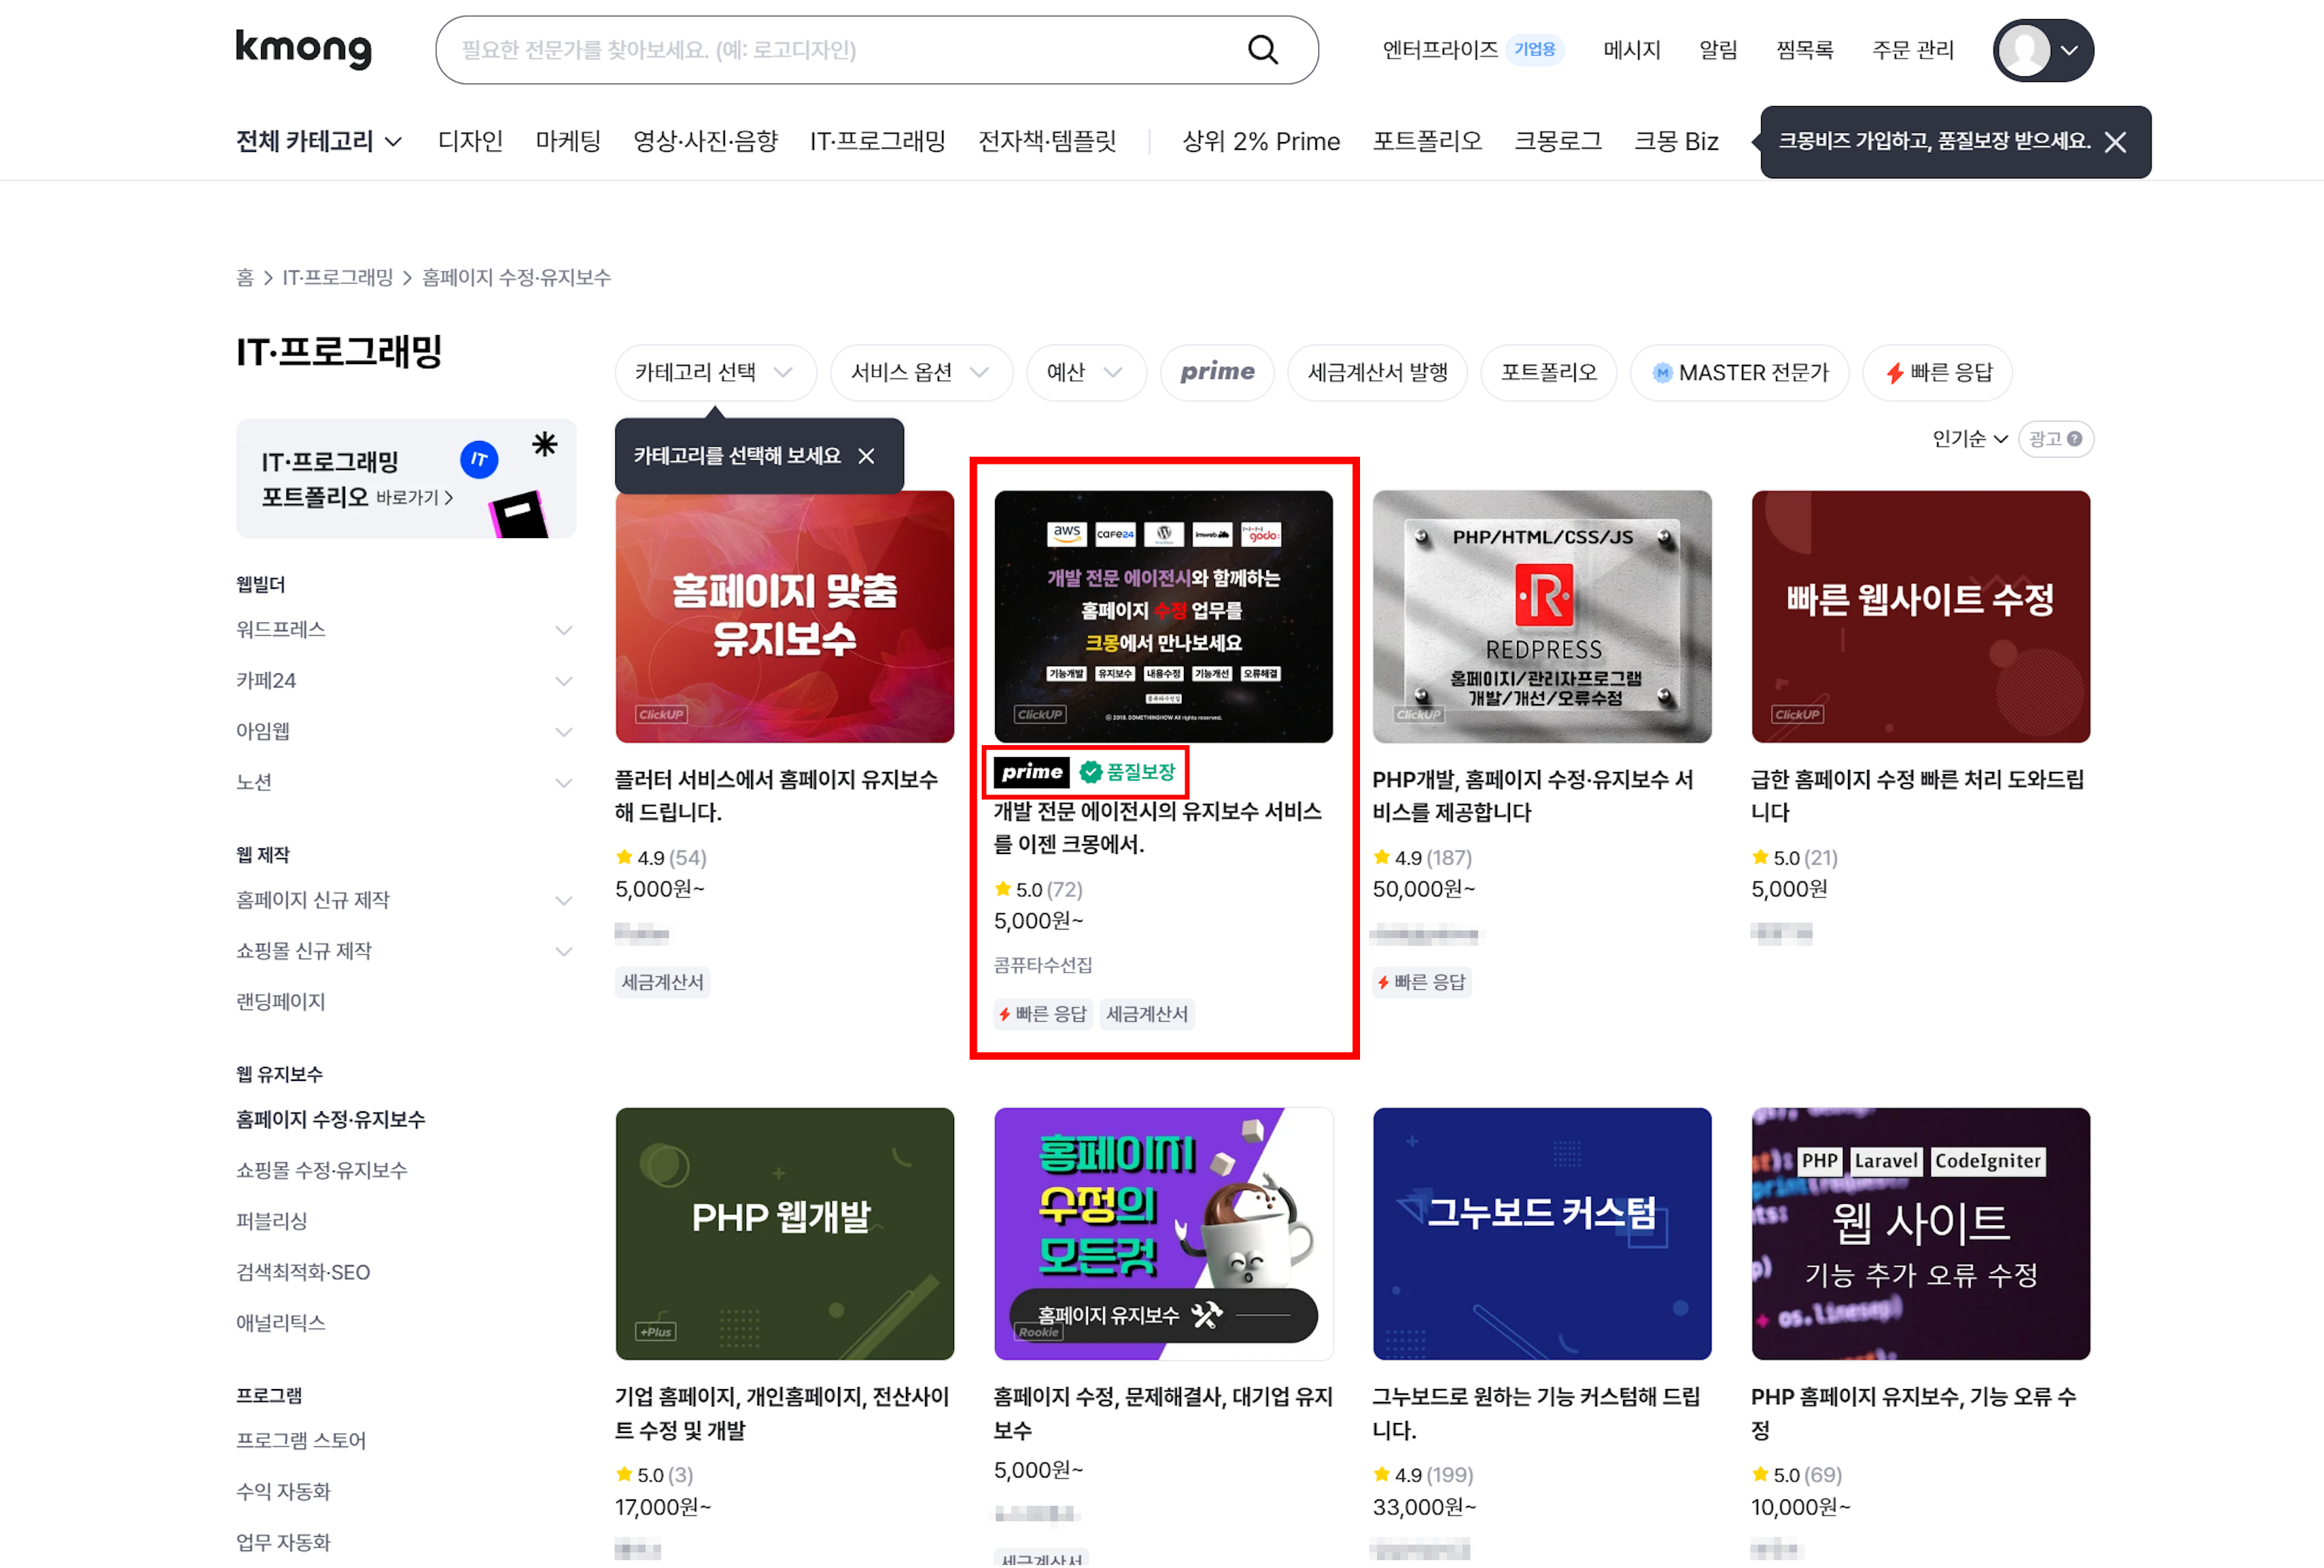The image size is (2324, 1568).
Task: Open the kmong logo homepage
Action: coord(303,48)
